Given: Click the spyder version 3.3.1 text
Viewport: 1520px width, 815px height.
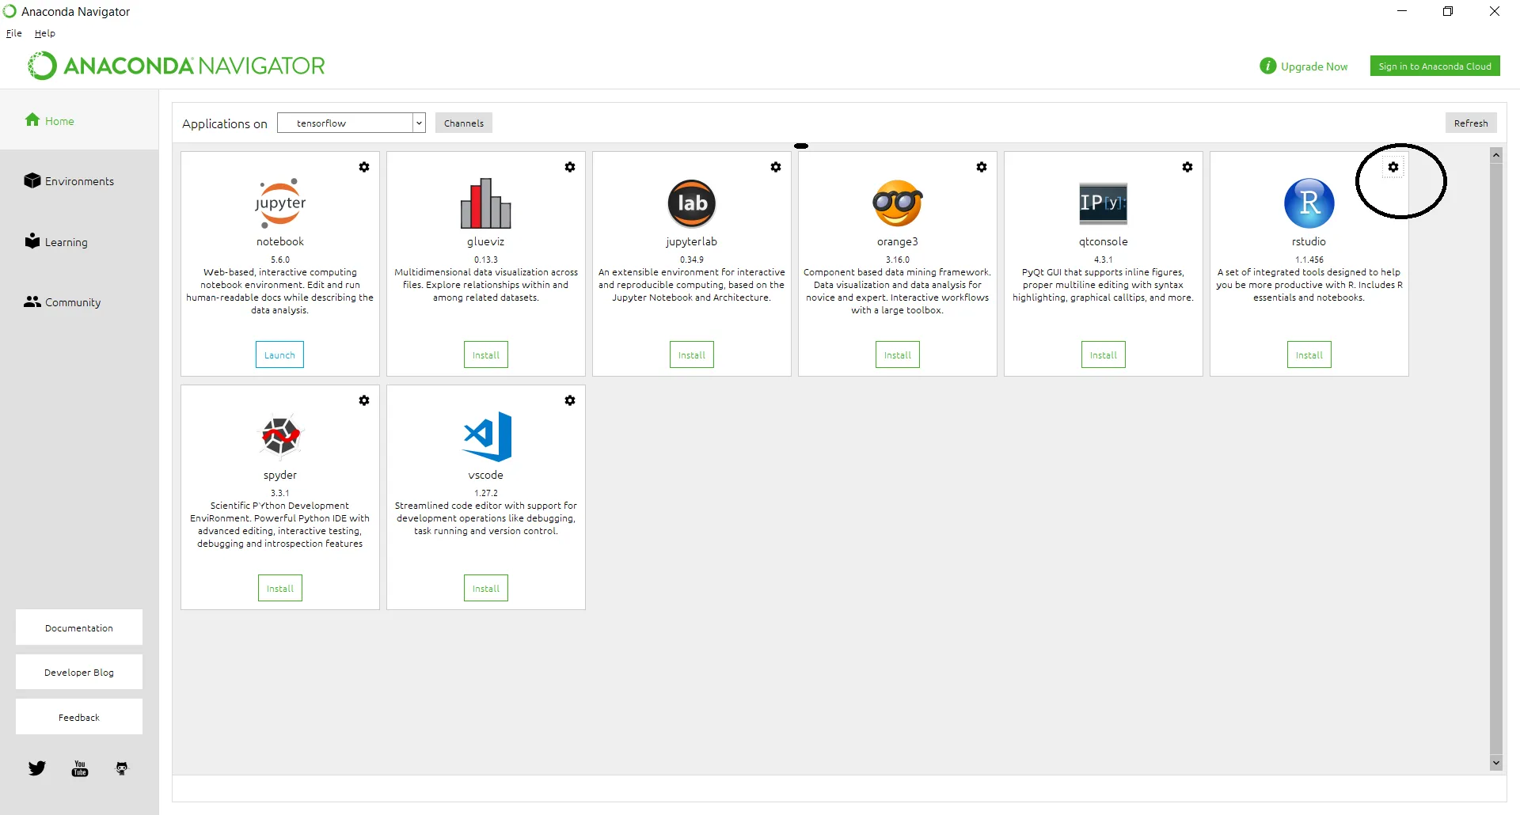Looking at the screenshot, I should [280, 493].
